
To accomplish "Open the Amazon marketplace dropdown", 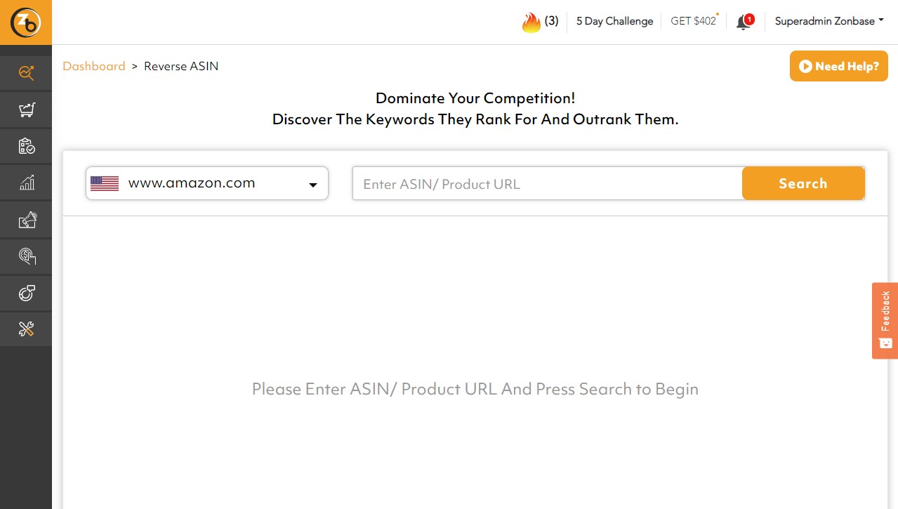I will [206, 183].
